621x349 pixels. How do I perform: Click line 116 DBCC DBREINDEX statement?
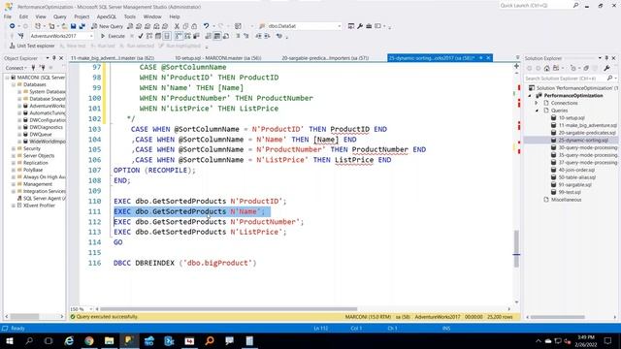click(x=185, y=263)
